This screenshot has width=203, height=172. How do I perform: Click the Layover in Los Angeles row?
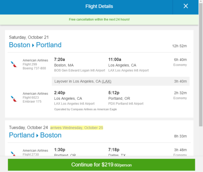[121, 81]
